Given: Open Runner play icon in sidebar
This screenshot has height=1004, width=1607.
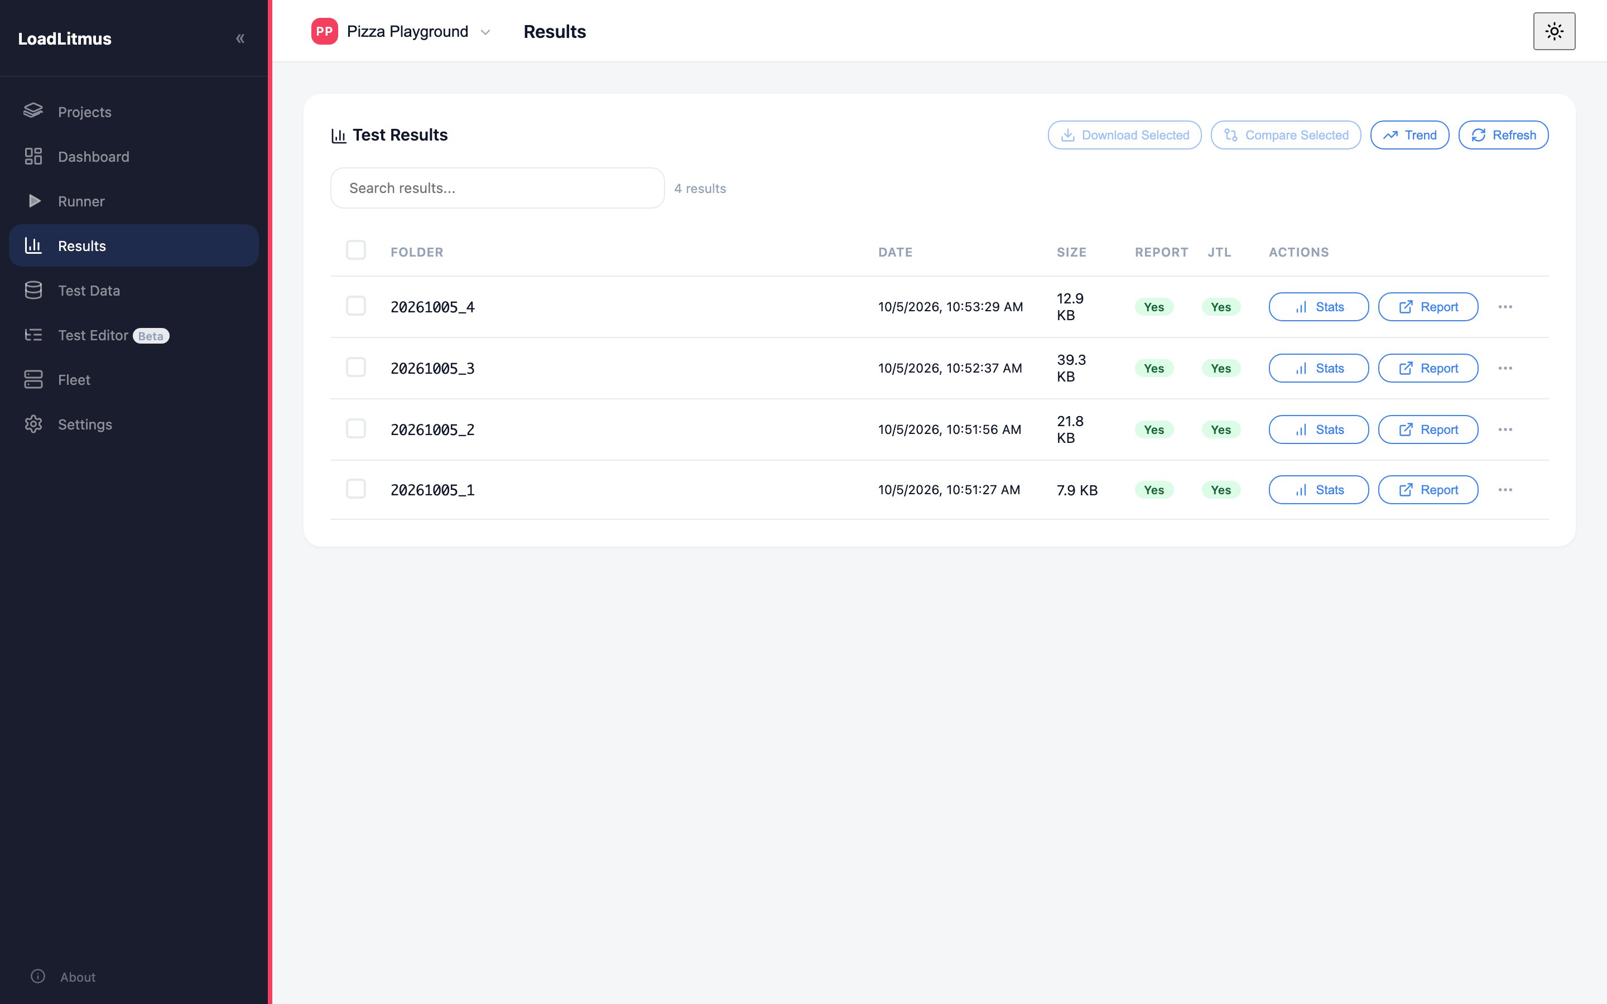Looking at the screenshot, I should click(x=35, y=201).
